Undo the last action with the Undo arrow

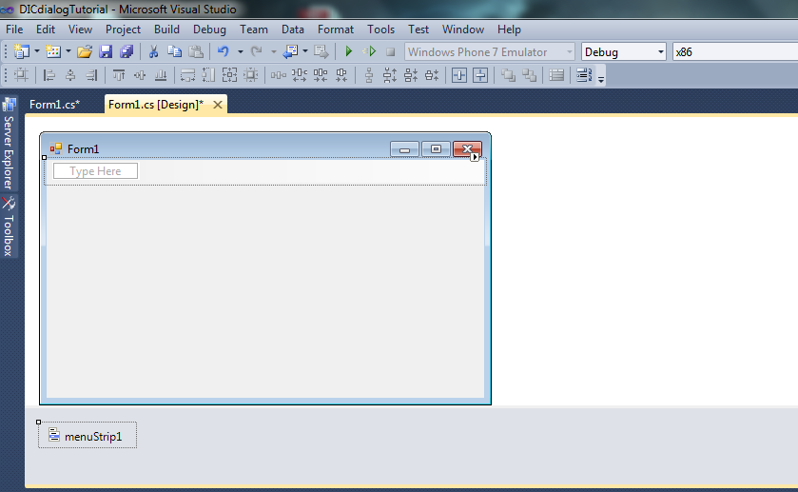point(224,51)
